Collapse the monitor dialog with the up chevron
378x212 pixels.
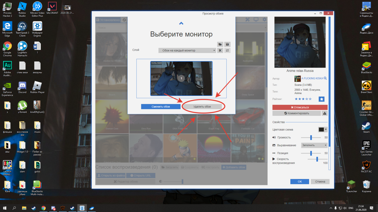click(181, 23)
